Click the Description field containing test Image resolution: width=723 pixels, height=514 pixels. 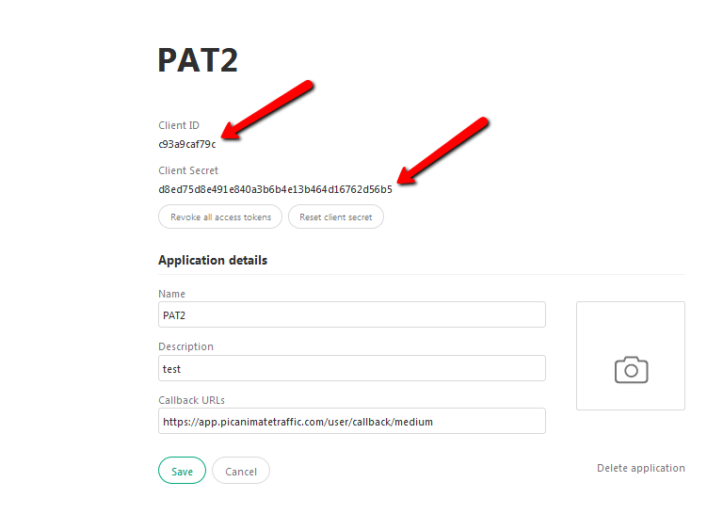pyautogui.click(x=352, y=368)
